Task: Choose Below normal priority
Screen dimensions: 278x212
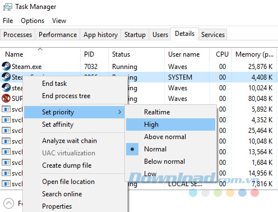Action: [170, 162]
